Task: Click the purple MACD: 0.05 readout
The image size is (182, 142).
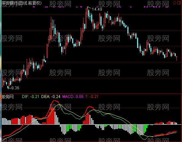Action: tap(73, 97)
